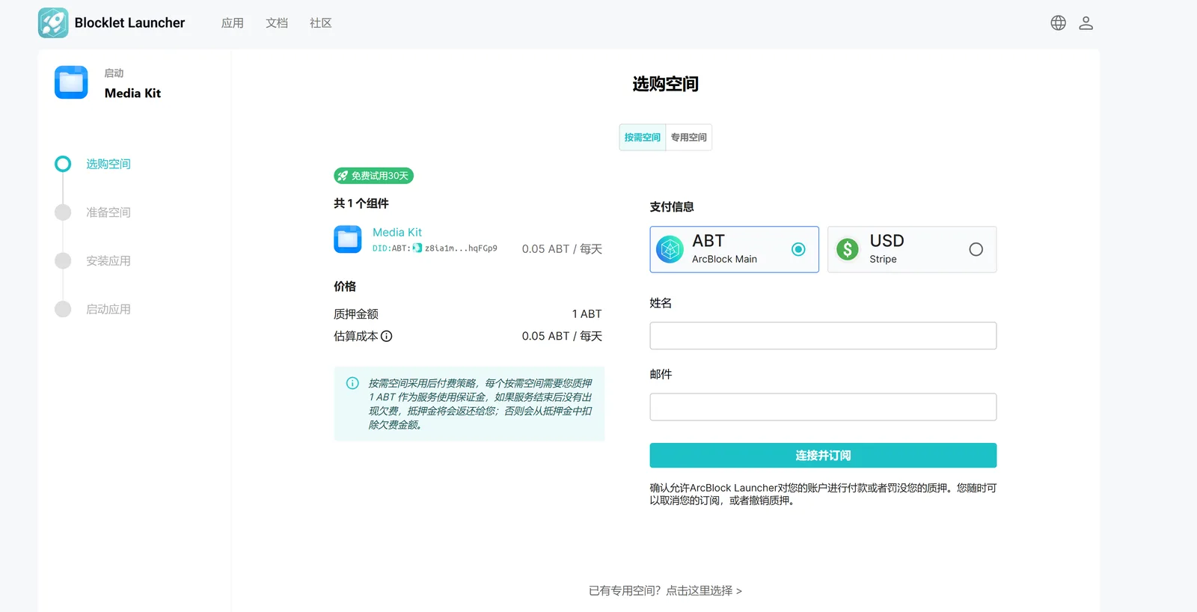Screen dimensions: 1197x612
Task: Click the green USD dollar icon
Action: pos(848,249)
